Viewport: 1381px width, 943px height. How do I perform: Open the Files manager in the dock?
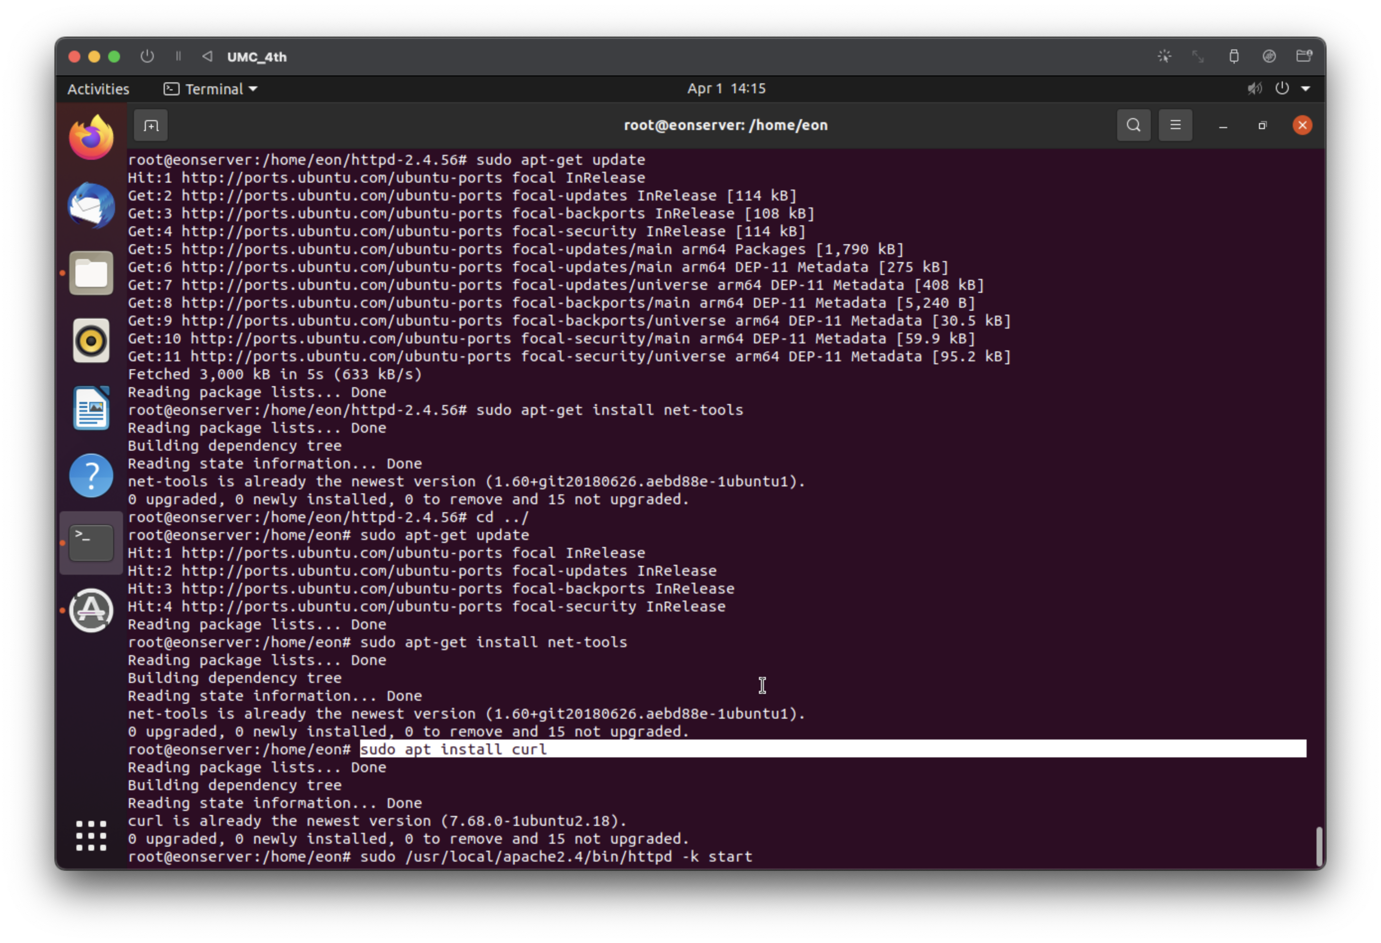pos(91,273)
